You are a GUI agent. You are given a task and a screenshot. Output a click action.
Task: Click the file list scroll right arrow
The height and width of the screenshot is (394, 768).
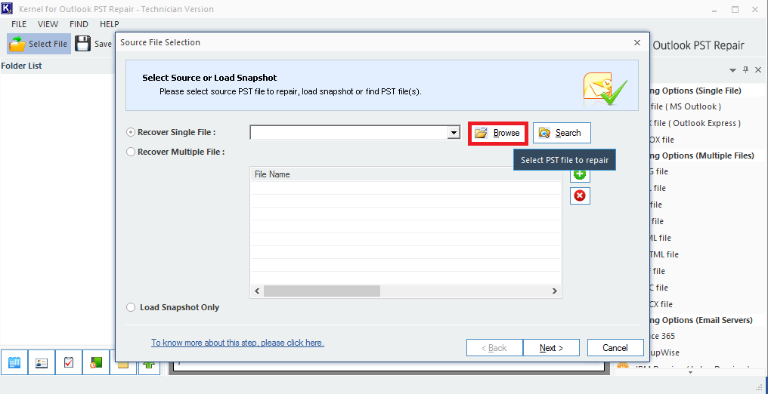point(554,291)
